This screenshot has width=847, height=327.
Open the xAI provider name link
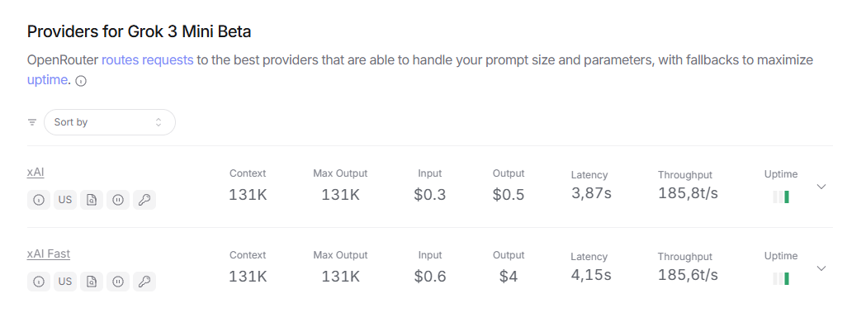click(x=35, y=173)
